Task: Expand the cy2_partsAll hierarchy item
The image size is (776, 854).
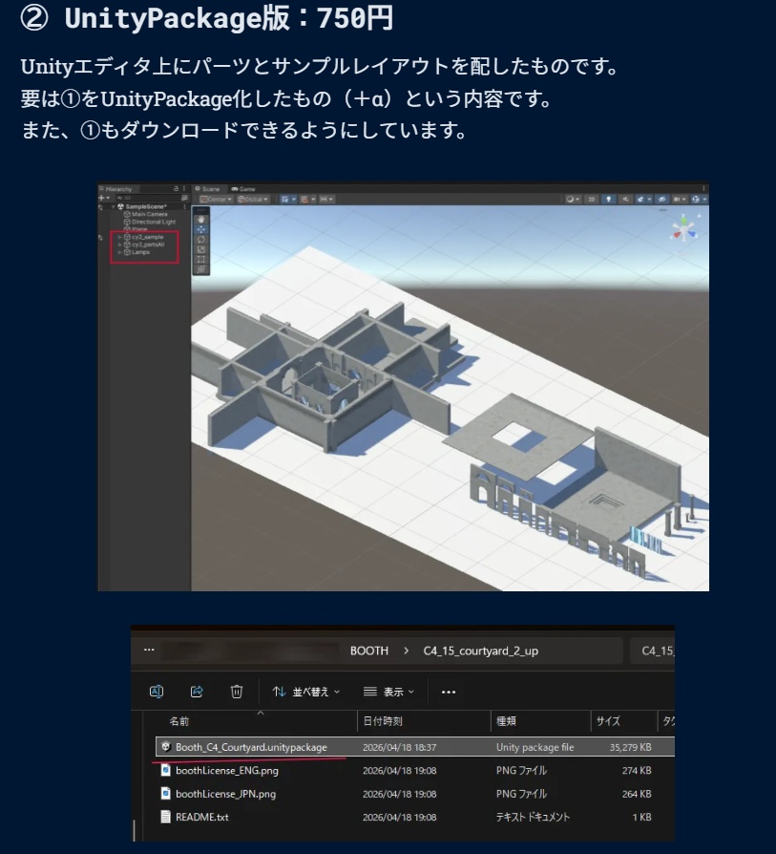Action: pyautogui.click(x=120, y=244)
